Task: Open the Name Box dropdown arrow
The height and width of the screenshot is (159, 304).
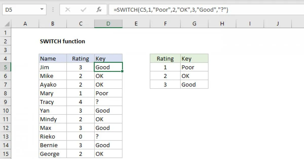Action: click(x=42, y=10)
